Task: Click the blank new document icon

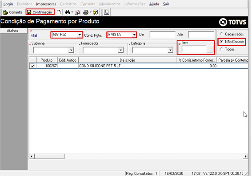Action: [x=59, y=12]
